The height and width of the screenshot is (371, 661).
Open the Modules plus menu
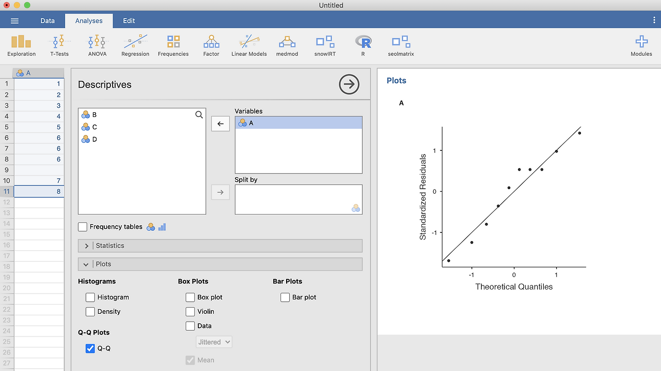click(641, 45)
